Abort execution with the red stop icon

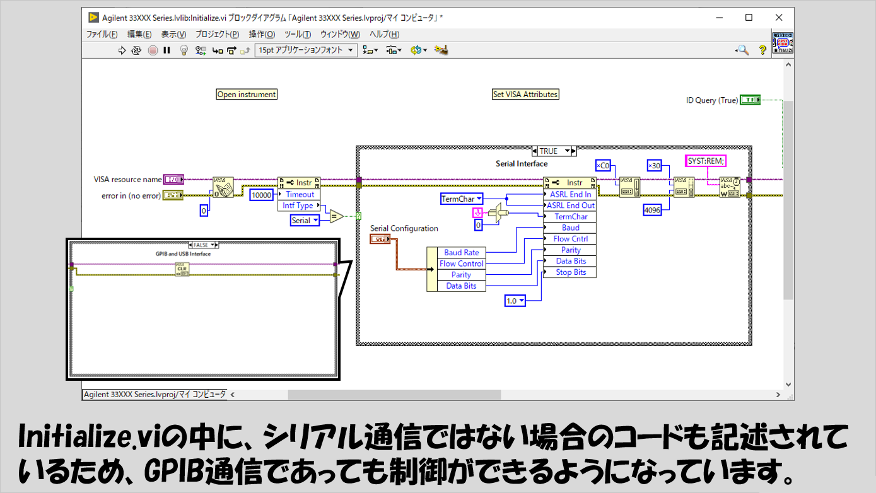point(153,50)
